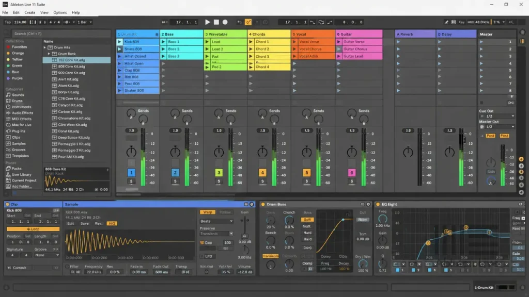The image size is (529, 297).
Task: Toggle track 4 activator button
Action: 262,173
